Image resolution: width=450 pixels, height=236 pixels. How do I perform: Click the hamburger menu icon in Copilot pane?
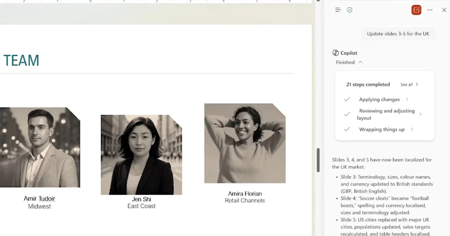(x=337, y=10)
